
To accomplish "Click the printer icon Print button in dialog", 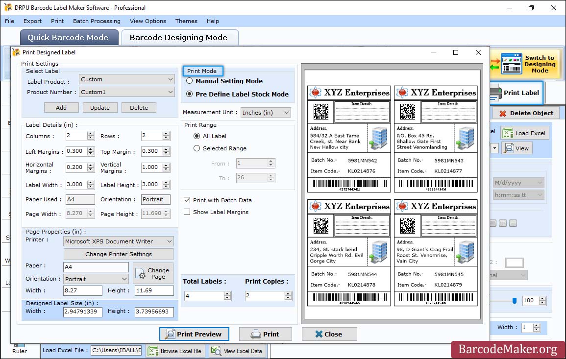I will click(265, 334).
